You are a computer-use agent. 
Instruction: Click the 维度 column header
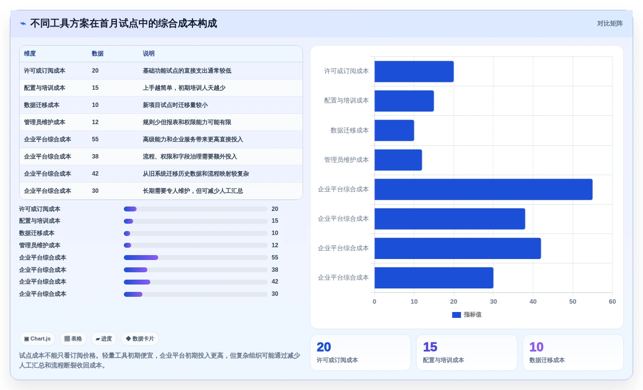30,54
